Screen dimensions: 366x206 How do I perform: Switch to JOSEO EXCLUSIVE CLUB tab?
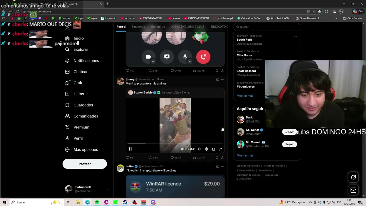pos(188,27)
